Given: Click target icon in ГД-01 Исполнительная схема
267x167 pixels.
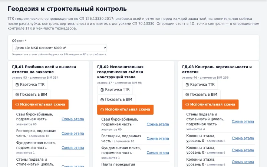Looking at the screenshot, I should [17, 104].
